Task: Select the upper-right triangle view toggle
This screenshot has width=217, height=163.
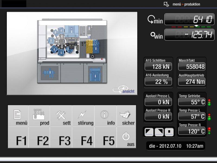Action: tap(159, 132)
